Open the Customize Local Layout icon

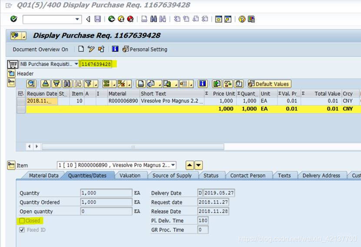pyautogui.click(x=251, y=19)
